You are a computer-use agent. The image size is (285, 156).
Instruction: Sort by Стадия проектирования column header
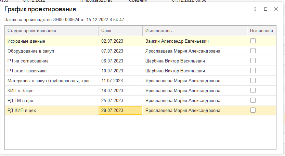coord(52,31)
